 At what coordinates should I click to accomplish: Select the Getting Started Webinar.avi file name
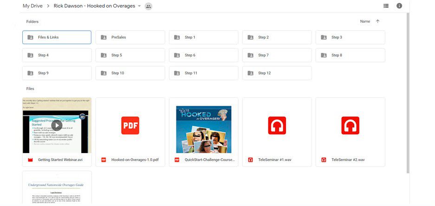pos(60,160)
